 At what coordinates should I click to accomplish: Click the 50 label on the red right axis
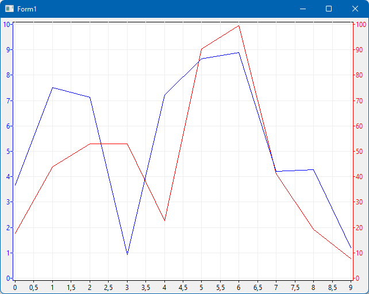tap(359, 152)
